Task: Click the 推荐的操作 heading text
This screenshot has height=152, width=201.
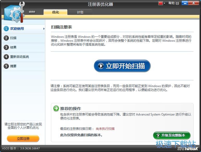Action: coord(71,109)
